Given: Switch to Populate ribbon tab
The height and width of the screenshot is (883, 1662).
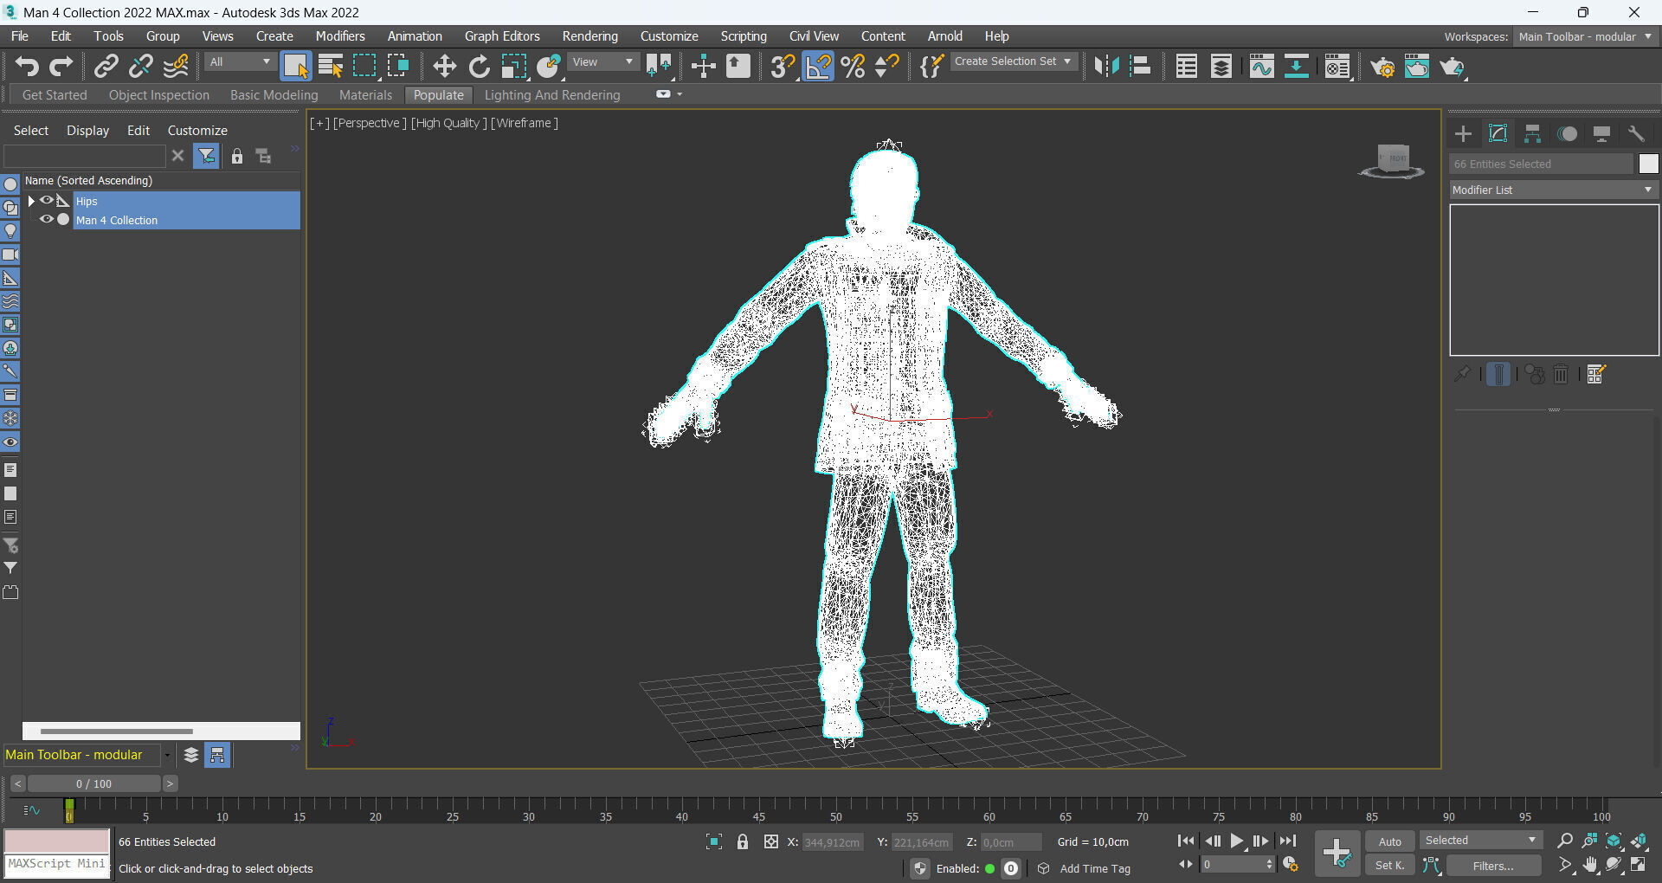Looking at the screenshot, I should tap(438, 95).
